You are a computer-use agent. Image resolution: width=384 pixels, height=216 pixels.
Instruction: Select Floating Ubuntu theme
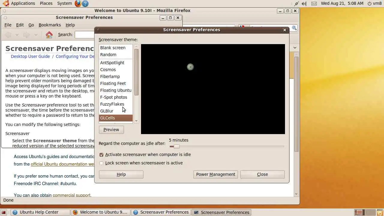pos(116,90)
